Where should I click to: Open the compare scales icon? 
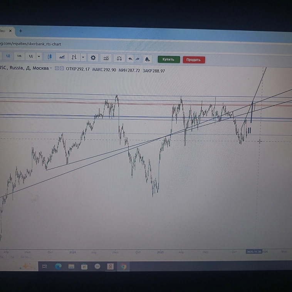(x=119, y=59)
